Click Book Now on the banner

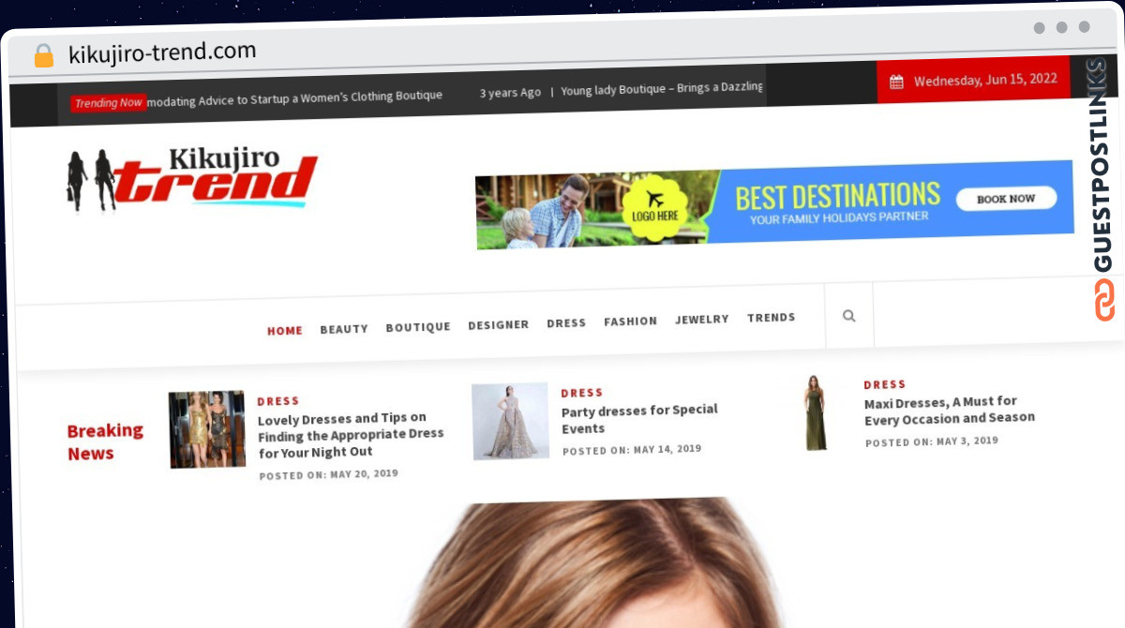coord(1006,199)
